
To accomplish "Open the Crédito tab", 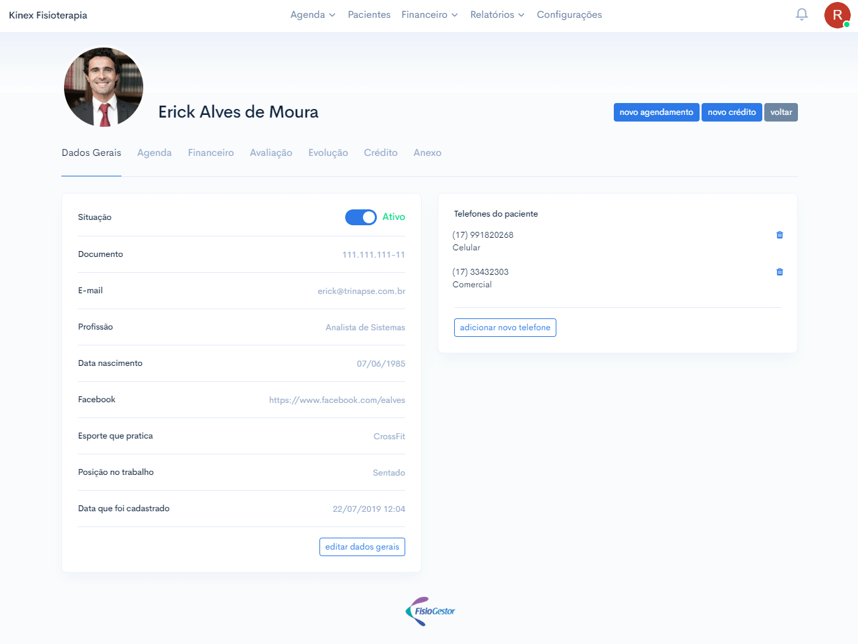I will [381, 153].
